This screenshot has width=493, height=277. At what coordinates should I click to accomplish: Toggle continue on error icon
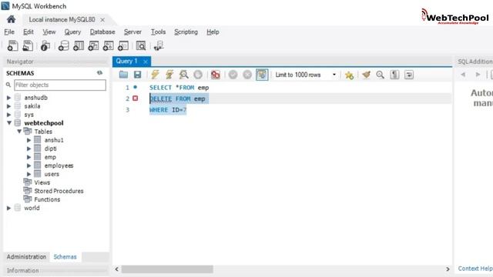coord(216,75)
